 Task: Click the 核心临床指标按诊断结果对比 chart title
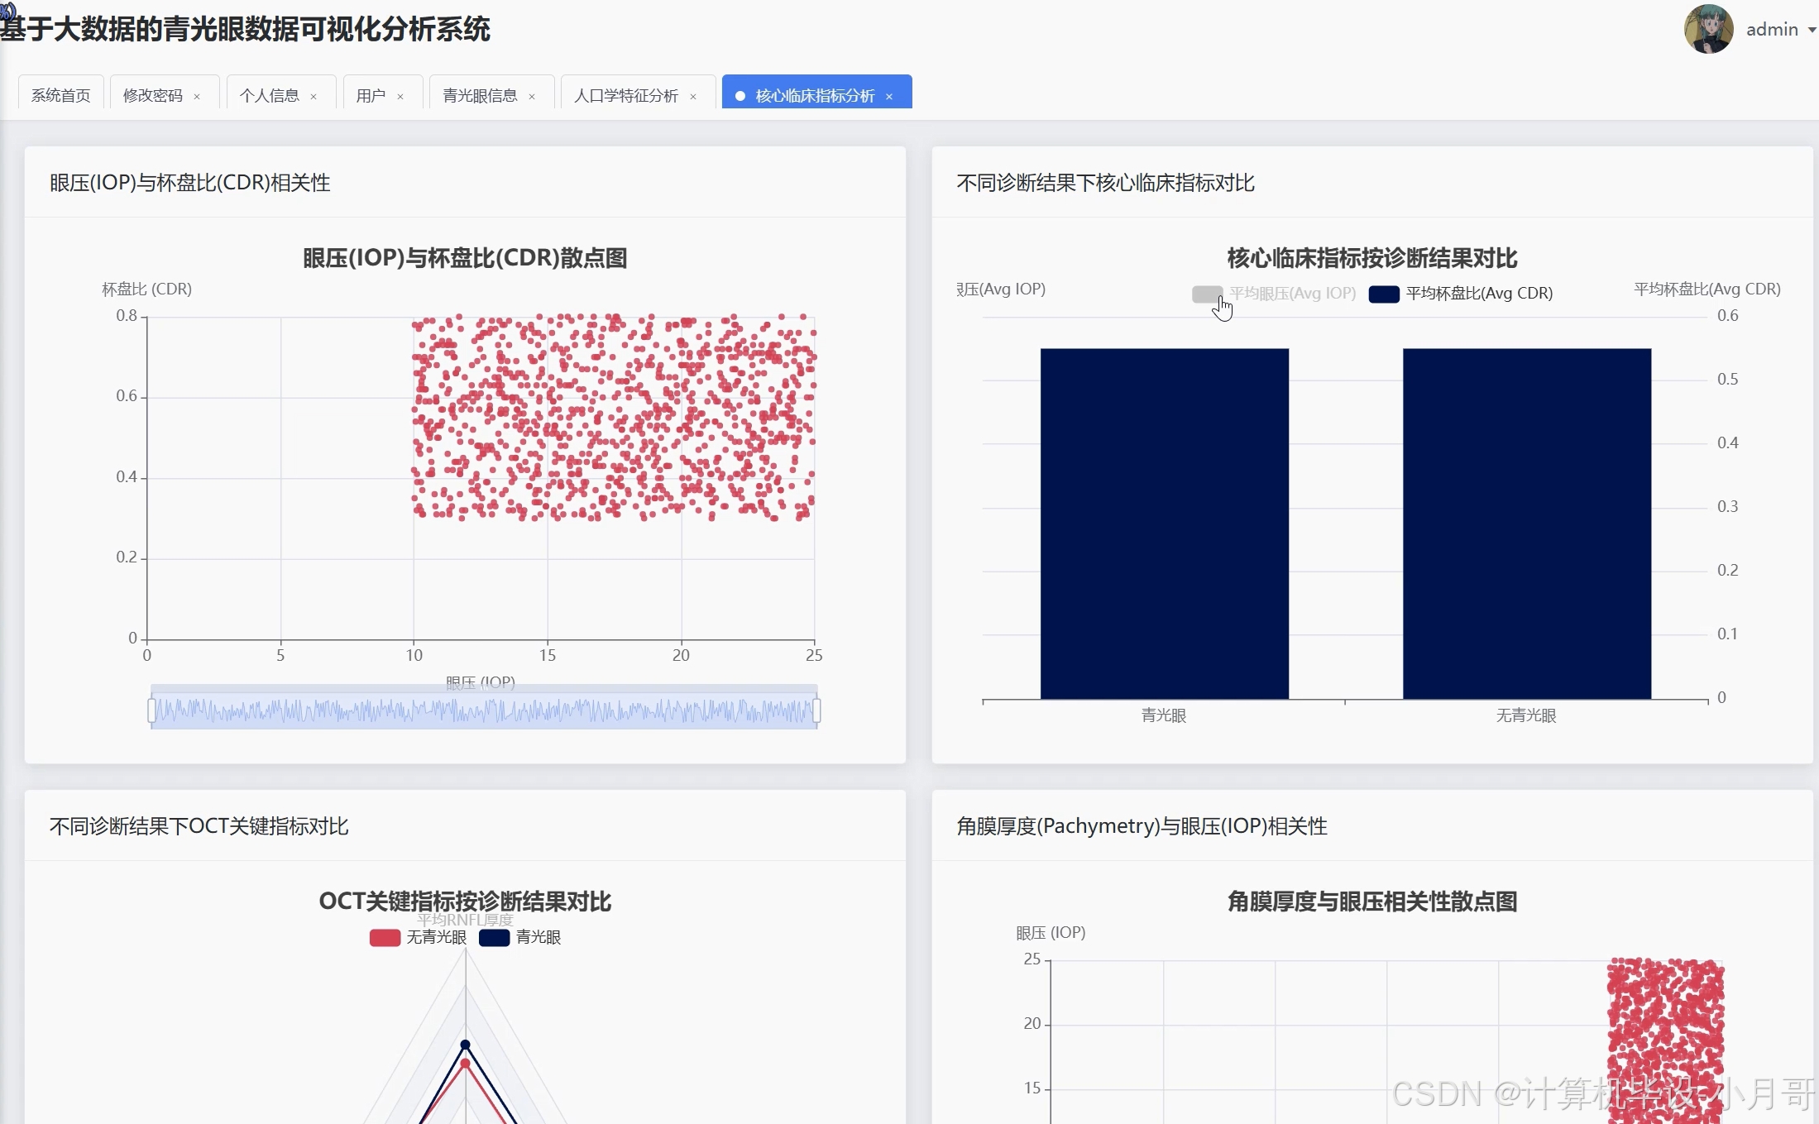(x=1372, y=258)
